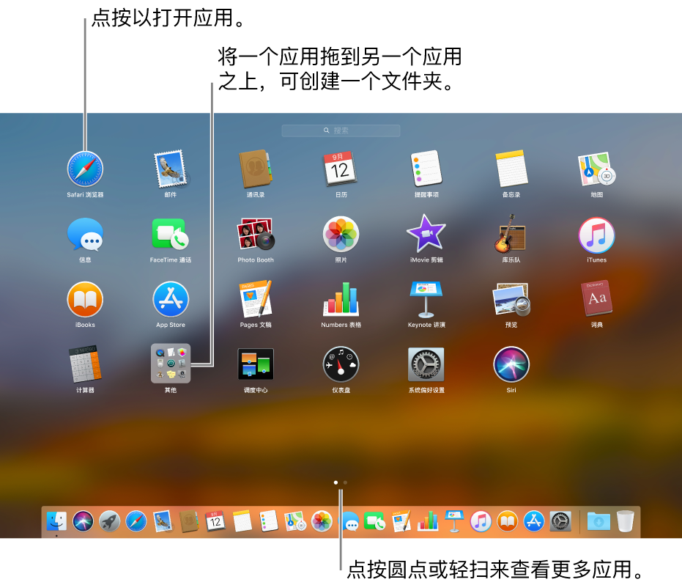Screen dimensions: 682x585
Task: Launch Numbers 表格 app
Action: pos(341,299)
